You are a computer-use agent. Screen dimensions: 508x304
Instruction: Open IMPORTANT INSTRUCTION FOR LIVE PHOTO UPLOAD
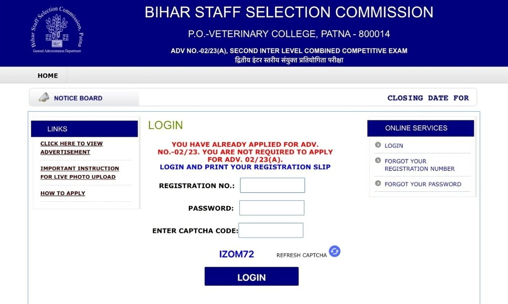pyautogui.click(x=80, y=172)
